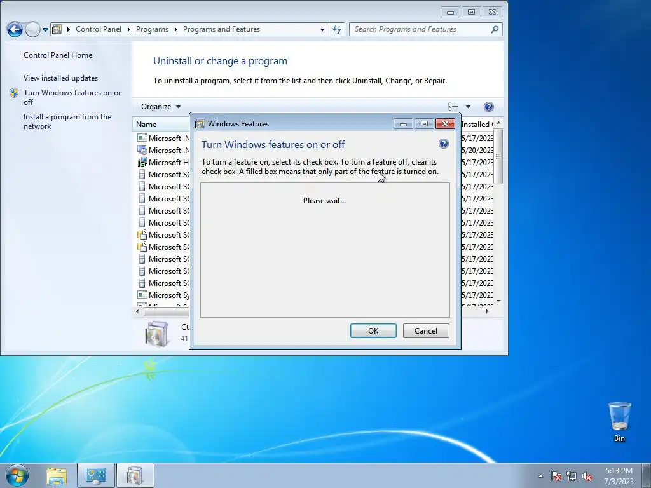The width and height of the screenshot is (651, 488).
Task: Click network tray icon
Action: [x=572, y=476]
